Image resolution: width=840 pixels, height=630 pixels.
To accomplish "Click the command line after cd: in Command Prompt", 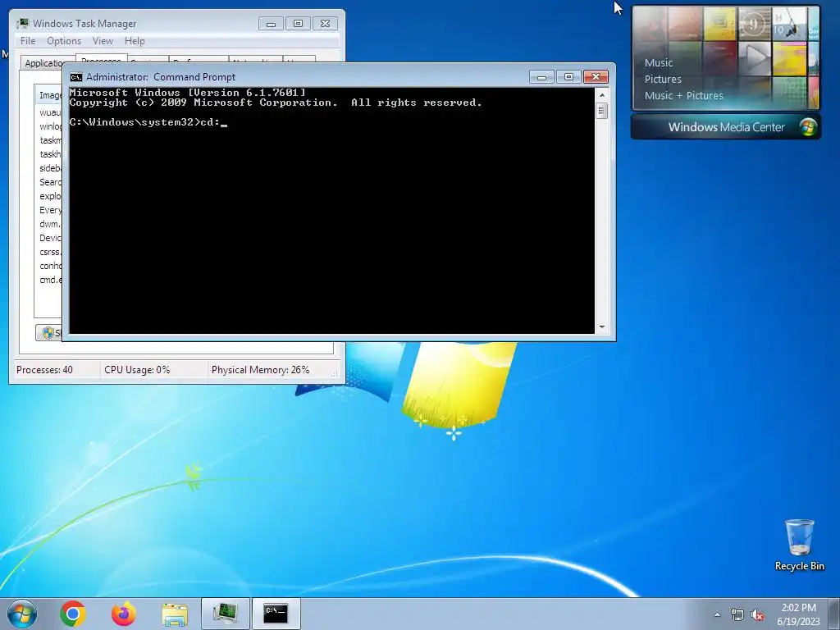I will click(224, 123).
